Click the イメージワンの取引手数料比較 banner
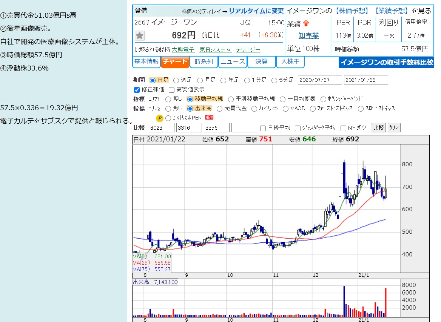The image size is (441, 322). (386, 62)
